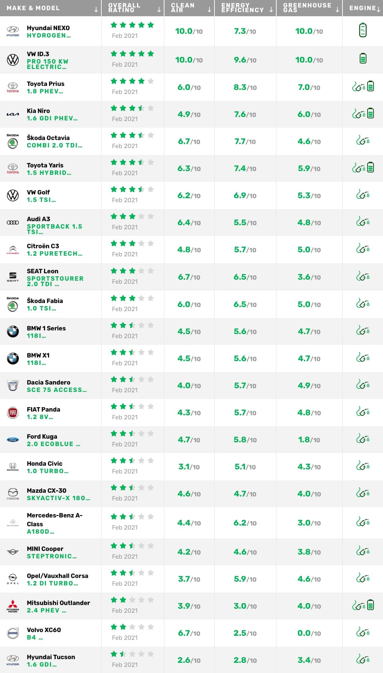Viewport: 383px width, 673px height.
Task: Click the Toyota Prius plug-in hybrid engine icon
Action: click(x=363, y=86)
